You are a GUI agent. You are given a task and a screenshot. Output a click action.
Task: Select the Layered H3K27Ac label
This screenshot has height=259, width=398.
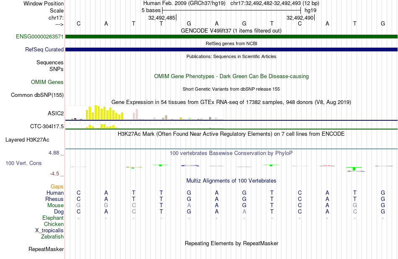point(27,140)
